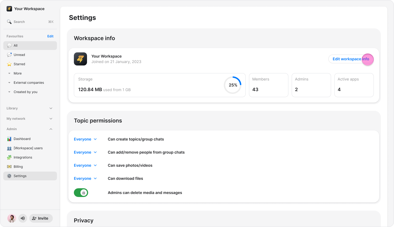Click the speaker sound icon in bottom bar

(23, 218)
